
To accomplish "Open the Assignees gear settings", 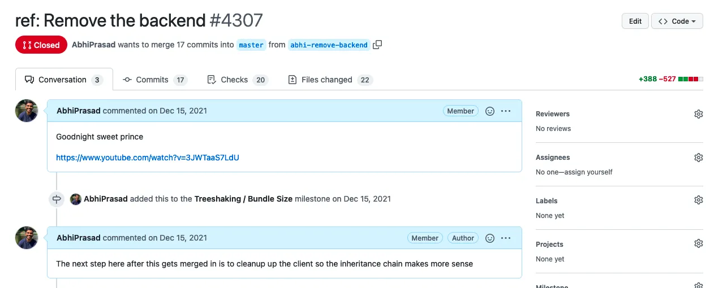I will click(x=698, y=158).
